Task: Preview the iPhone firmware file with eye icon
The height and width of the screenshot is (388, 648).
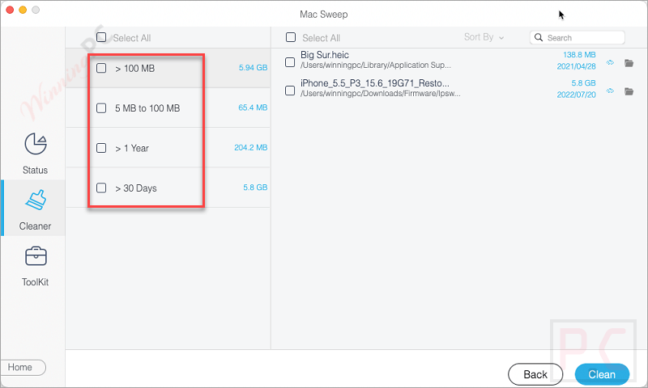Action: 610,91
